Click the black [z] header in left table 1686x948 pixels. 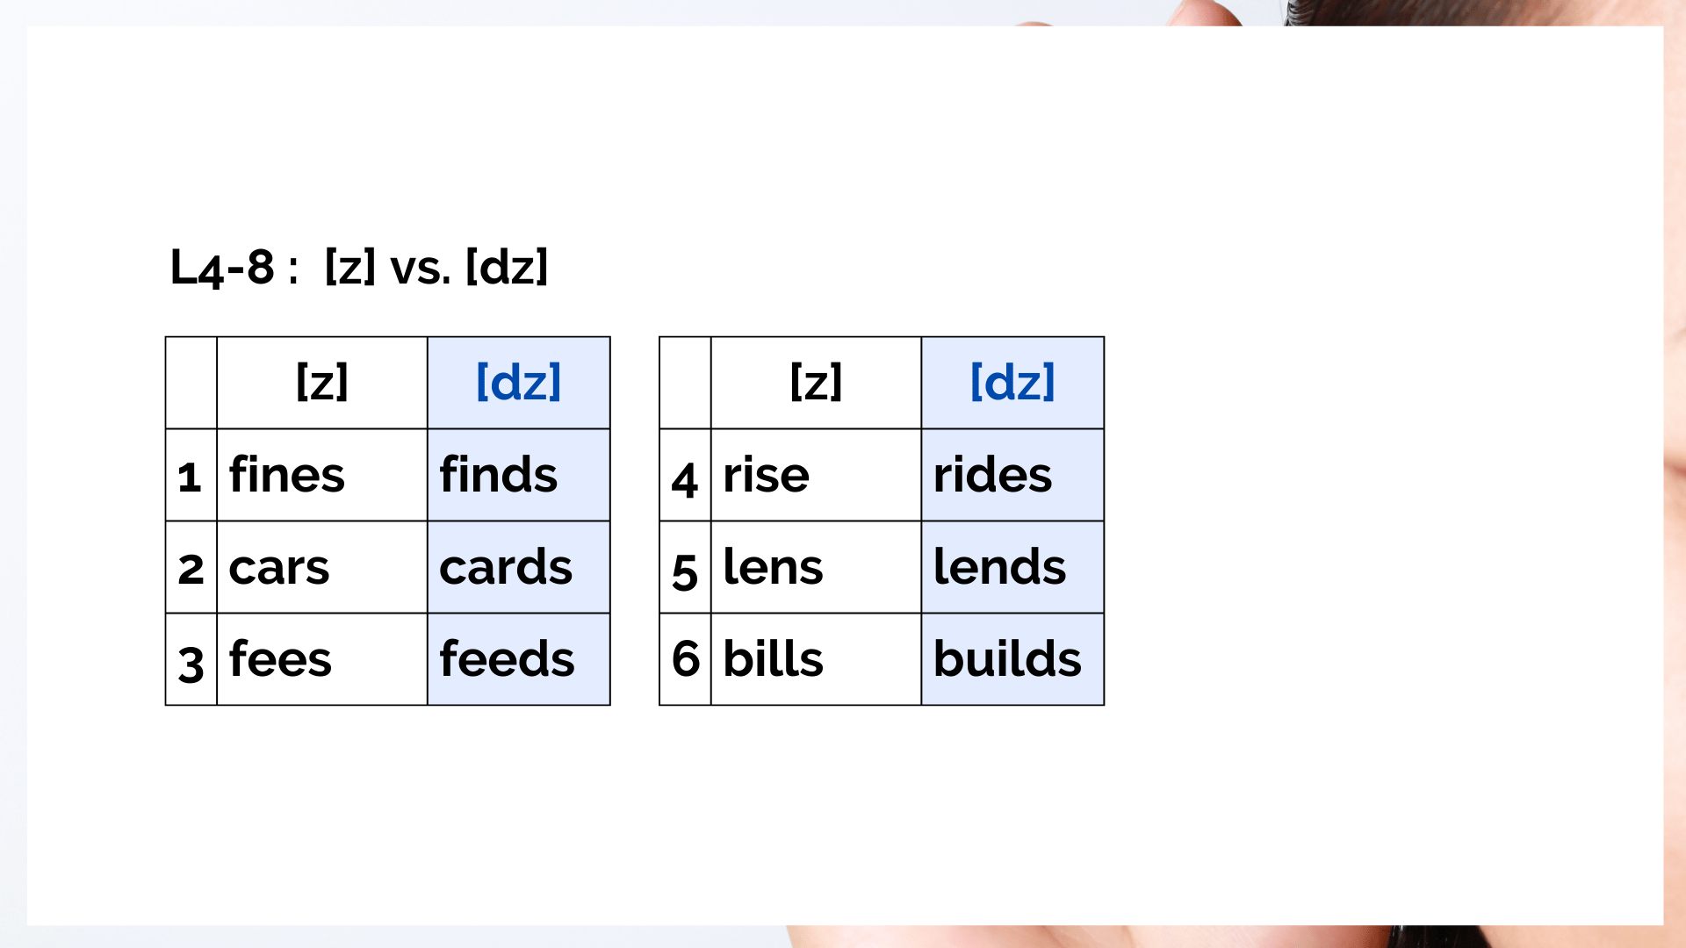[x=322, y=383]
